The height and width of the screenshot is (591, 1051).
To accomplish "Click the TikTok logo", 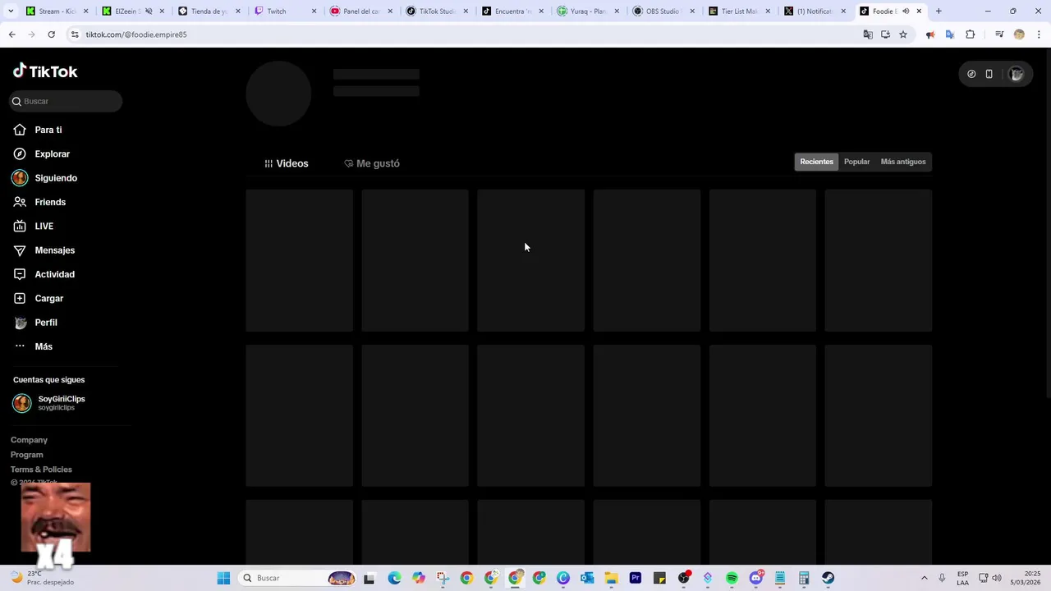I will tap(45, 71).
